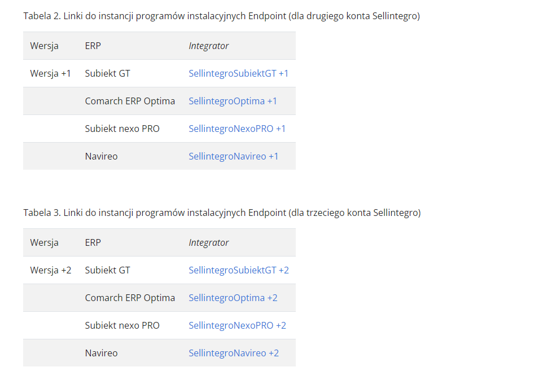Screen dimensions: 543x380
Task: Click the Tabela 3 caption text
Action: [x=222, y=213]
